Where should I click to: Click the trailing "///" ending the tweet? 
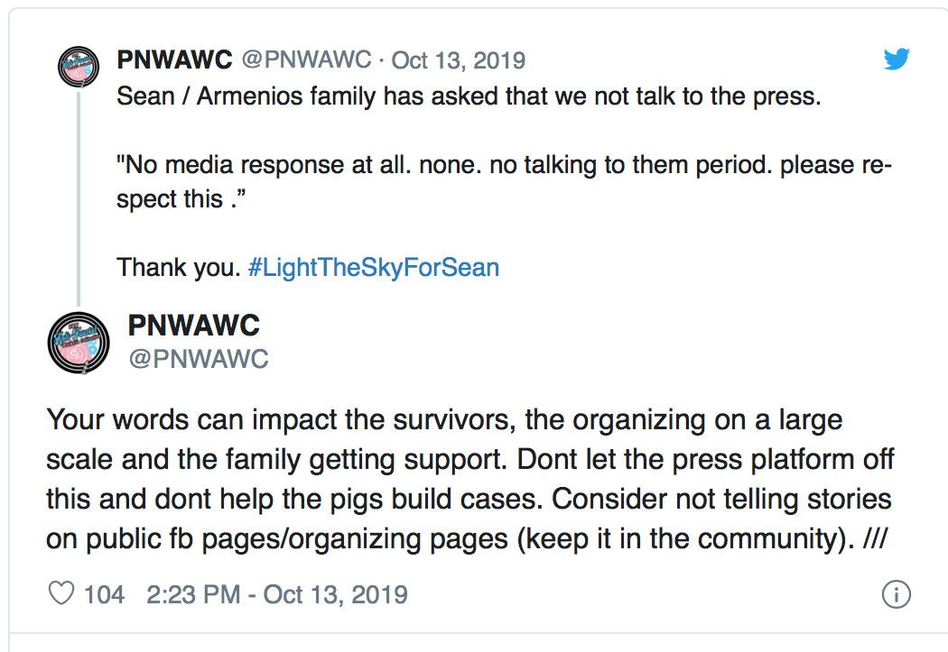[875, 538]
